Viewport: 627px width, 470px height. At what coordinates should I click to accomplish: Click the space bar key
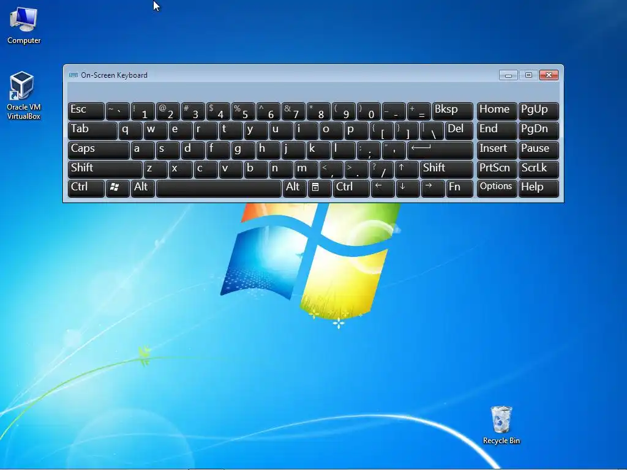point(219,188)
